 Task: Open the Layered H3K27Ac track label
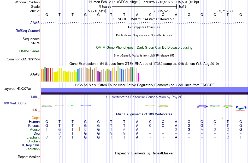click(x=17, y=89)
